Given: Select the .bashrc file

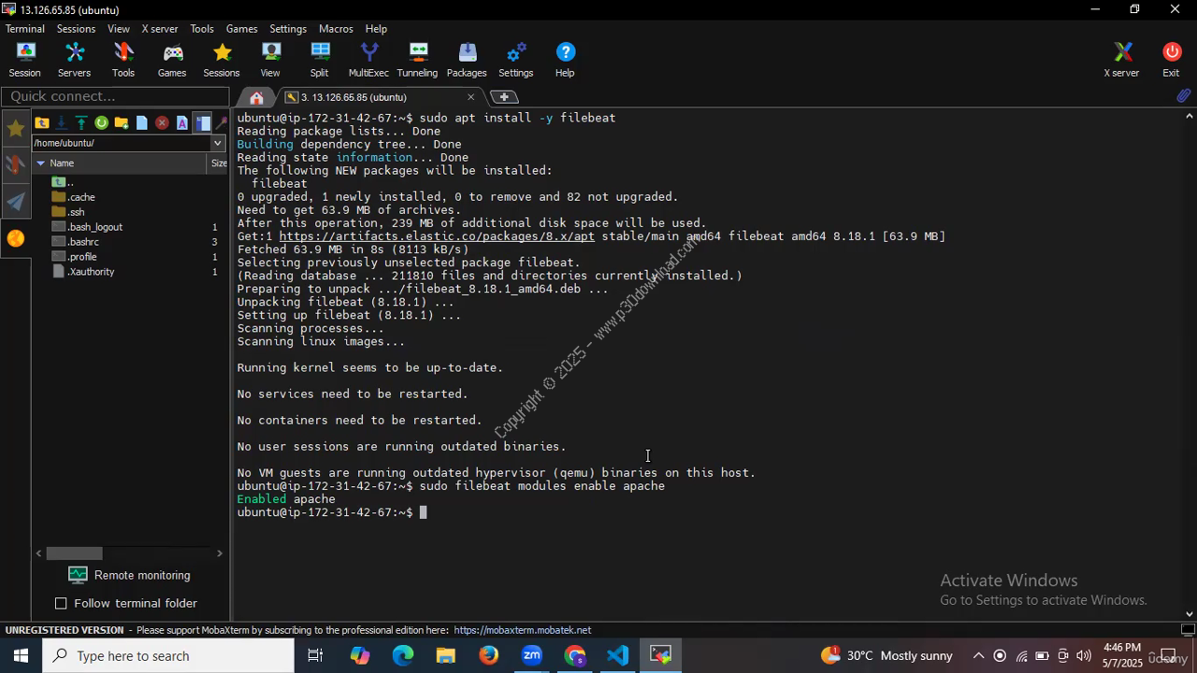Looking at the screenshot, I should (x=83, y=242).
